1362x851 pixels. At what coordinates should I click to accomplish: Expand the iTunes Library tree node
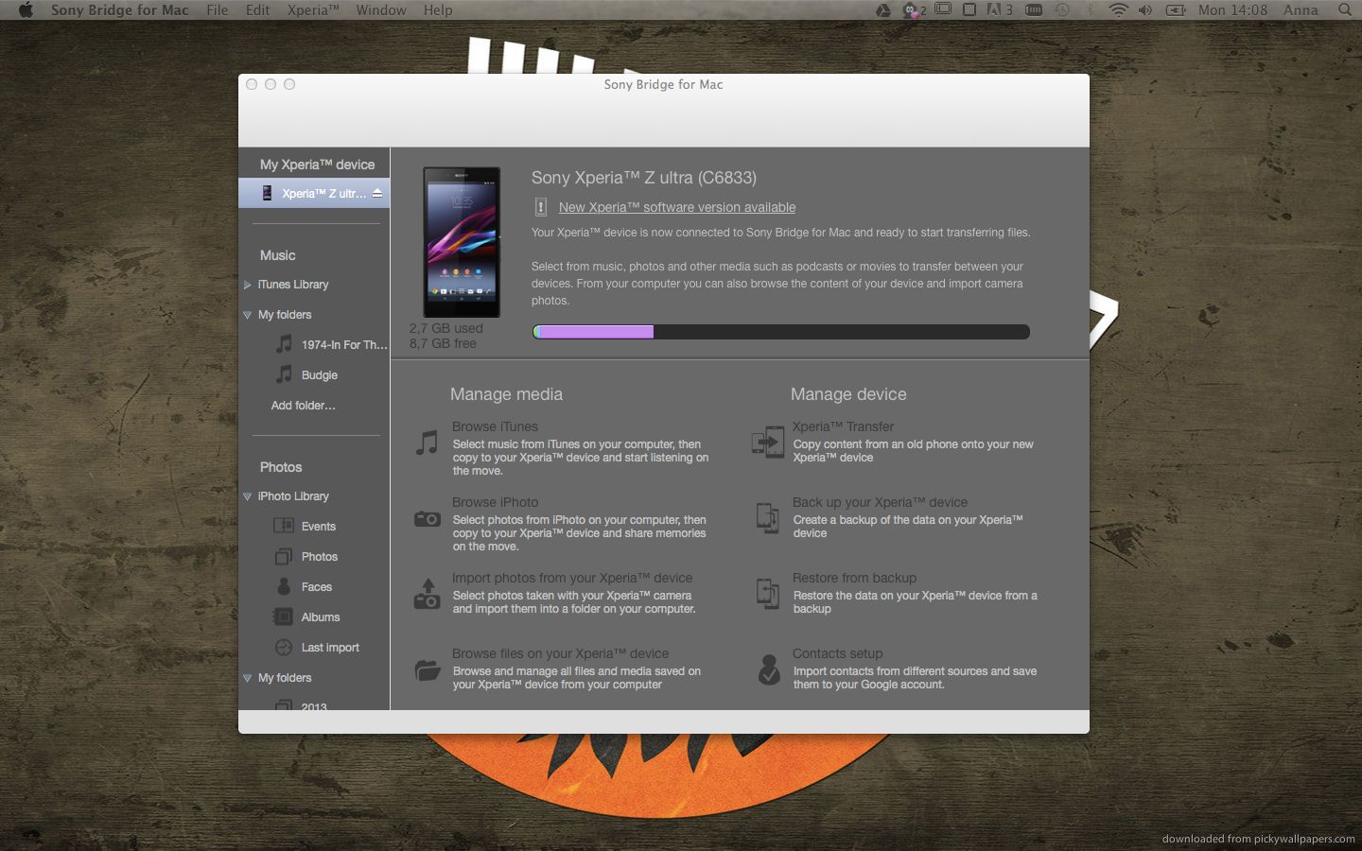tap(247, 285)
